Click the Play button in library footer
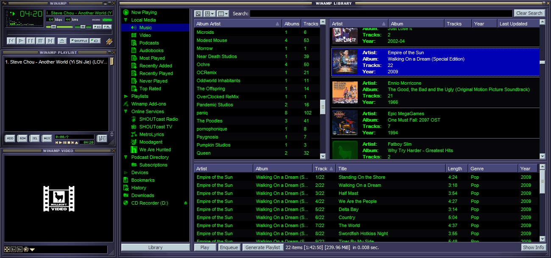 (205, 247)
